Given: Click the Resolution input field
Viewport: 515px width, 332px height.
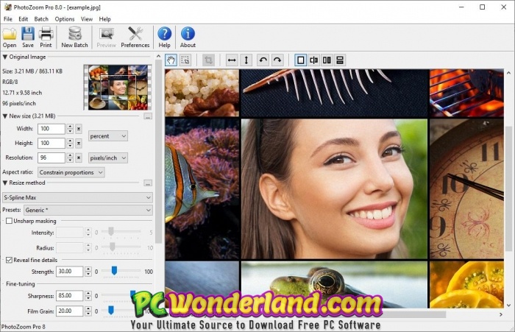Looking at the screenshot, I should [x=51, y=158].
